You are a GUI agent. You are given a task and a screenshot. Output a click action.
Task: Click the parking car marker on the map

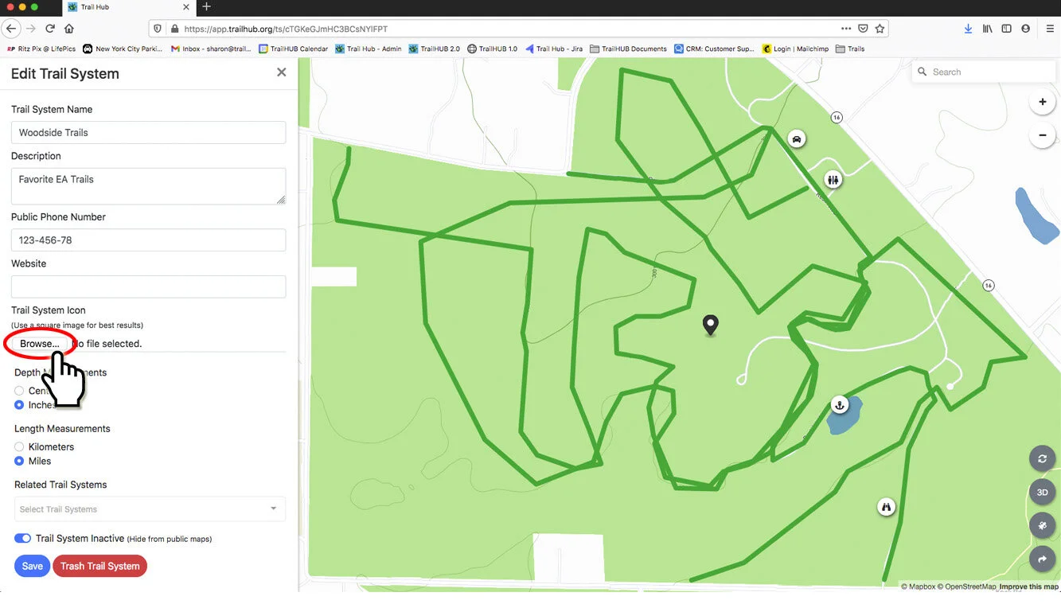tap(796, 139)
